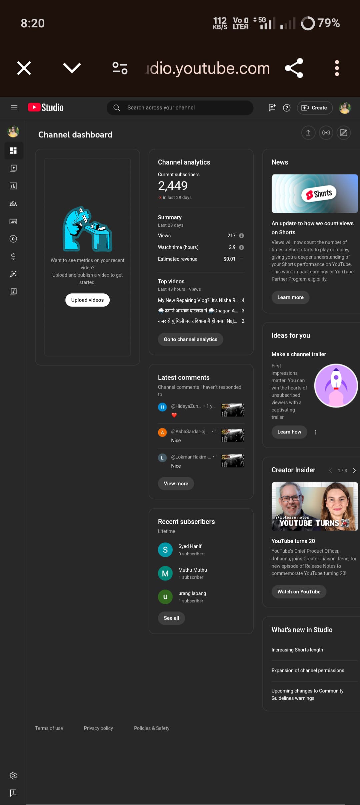The image size is (360, 805).
Task: Click the YouTube Studio logo
Action: point(46,107)
